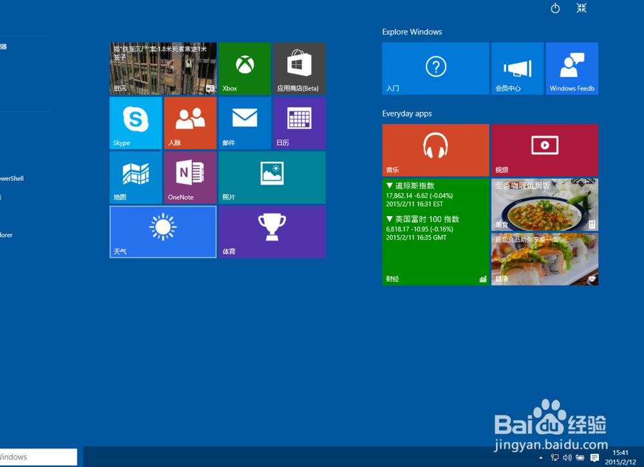Open the Finance (财经) stock tile
This screenshot has width=644, height=467.
tap(436, 232)
